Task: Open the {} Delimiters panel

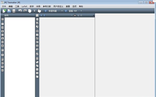Action: coord(3,35)
